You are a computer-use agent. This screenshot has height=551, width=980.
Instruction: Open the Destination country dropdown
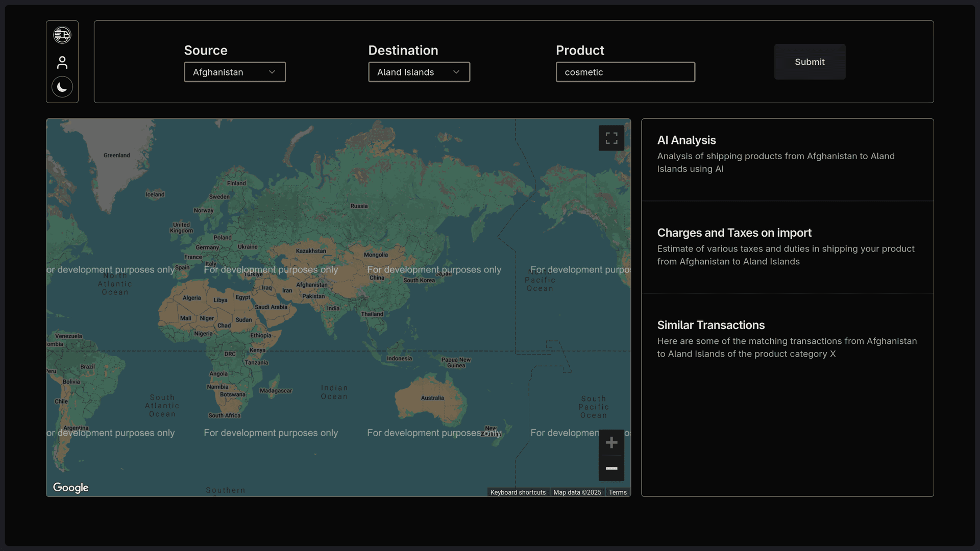click(419, 72)
